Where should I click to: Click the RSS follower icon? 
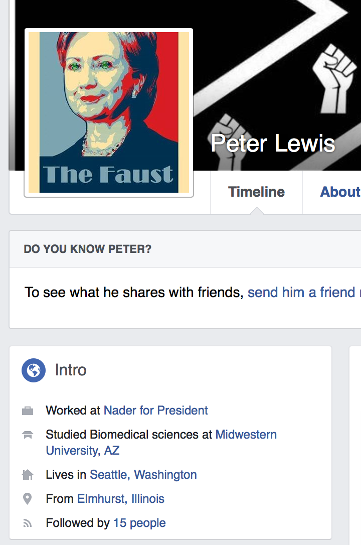pos(27,523)
